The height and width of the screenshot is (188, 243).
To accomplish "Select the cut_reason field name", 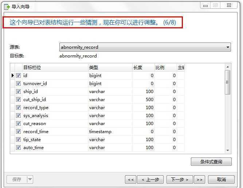I will pos(35,124).
